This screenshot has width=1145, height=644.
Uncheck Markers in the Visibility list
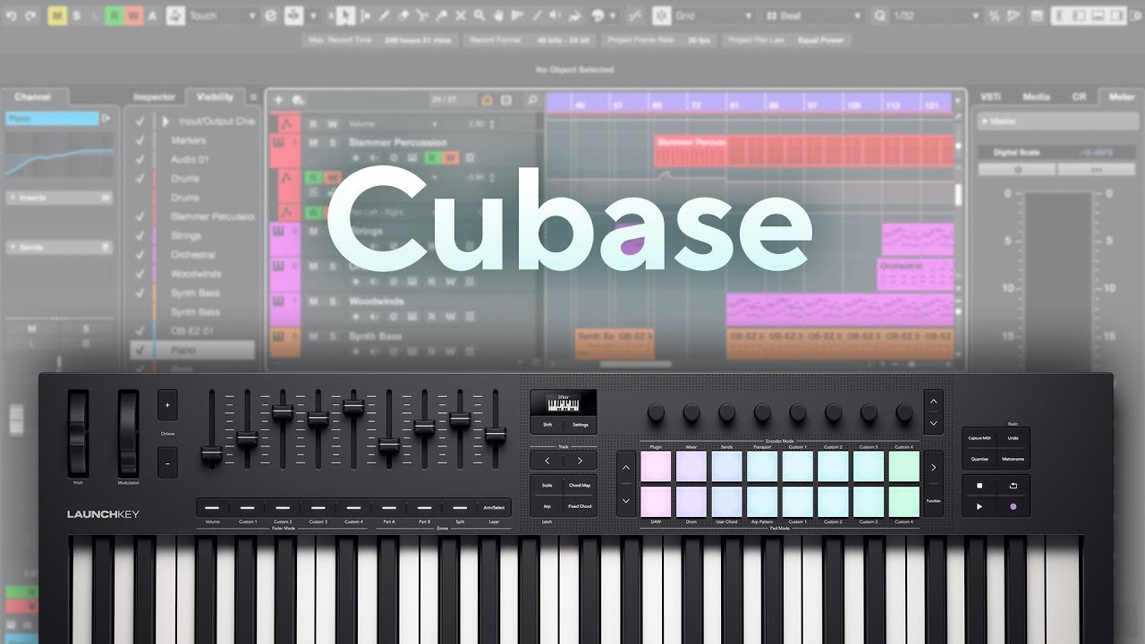[140, 140]
